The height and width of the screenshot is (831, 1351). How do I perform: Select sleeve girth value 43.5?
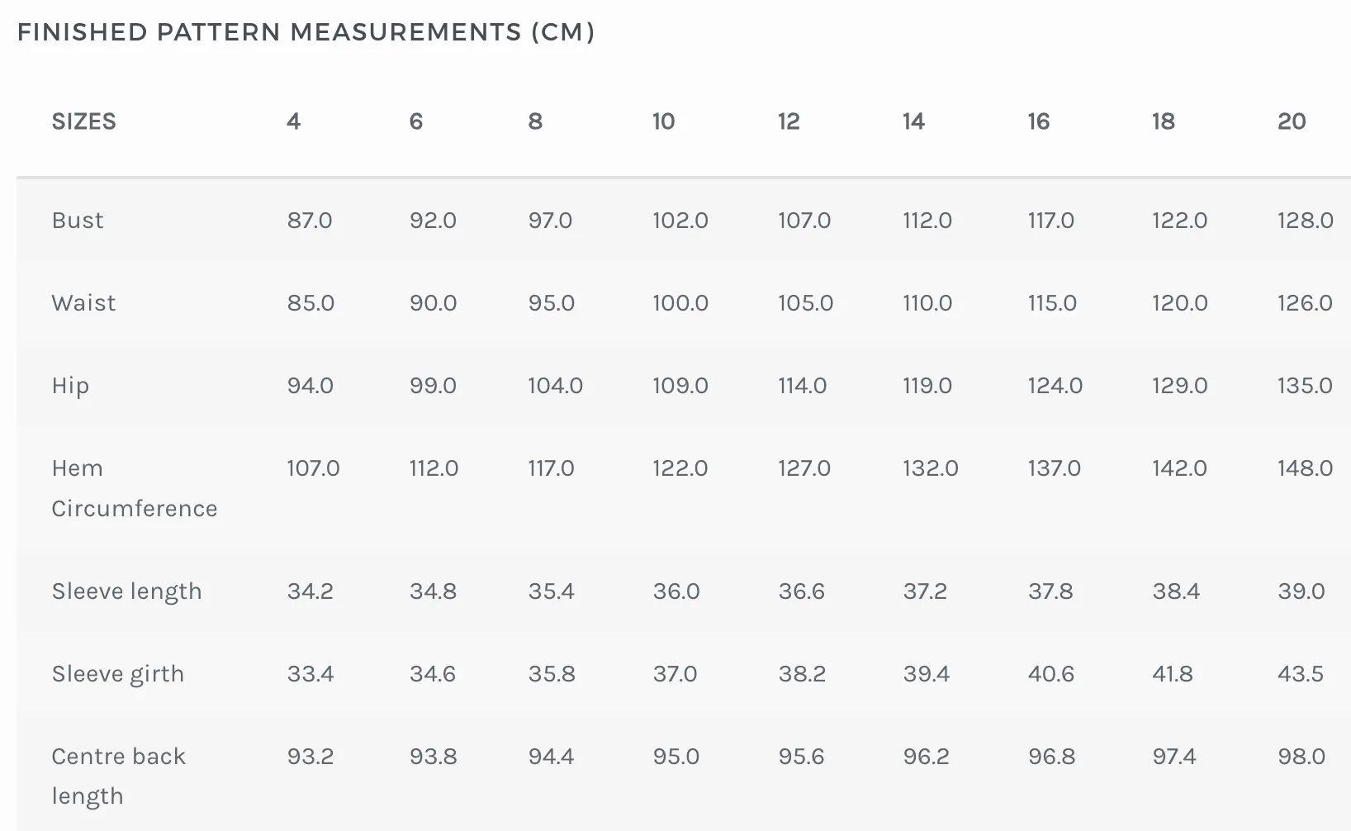click(x=1301, y=674)
